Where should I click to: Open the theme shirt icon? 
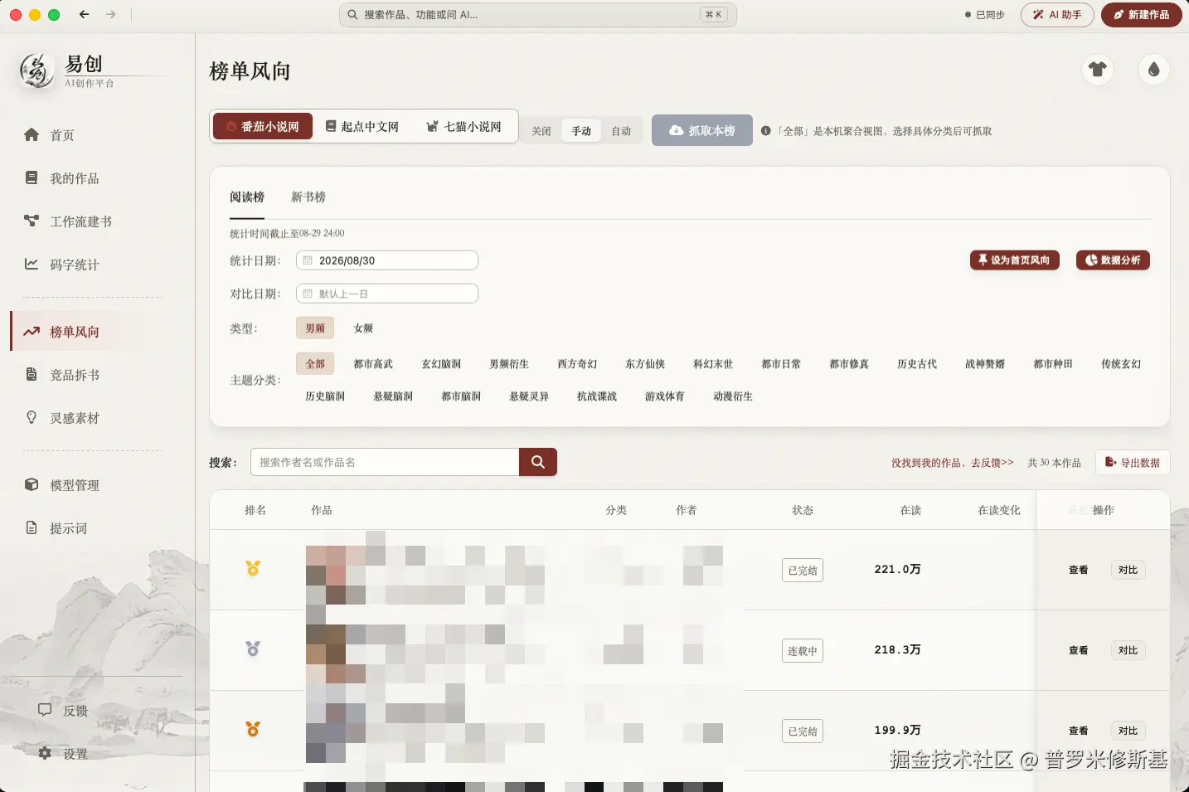coord(1098,70)
